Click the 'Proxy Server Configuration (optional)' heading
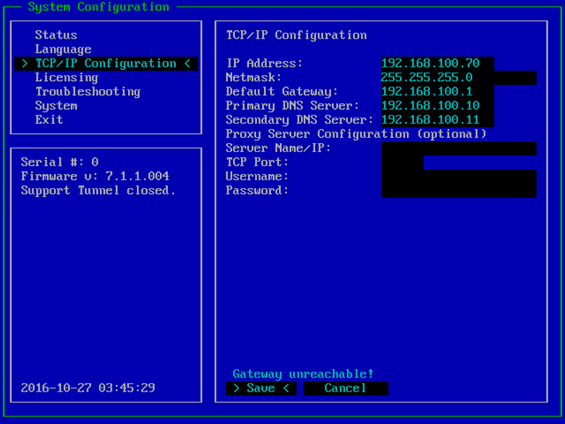The image size is (565, 424). tap(356, 134)
